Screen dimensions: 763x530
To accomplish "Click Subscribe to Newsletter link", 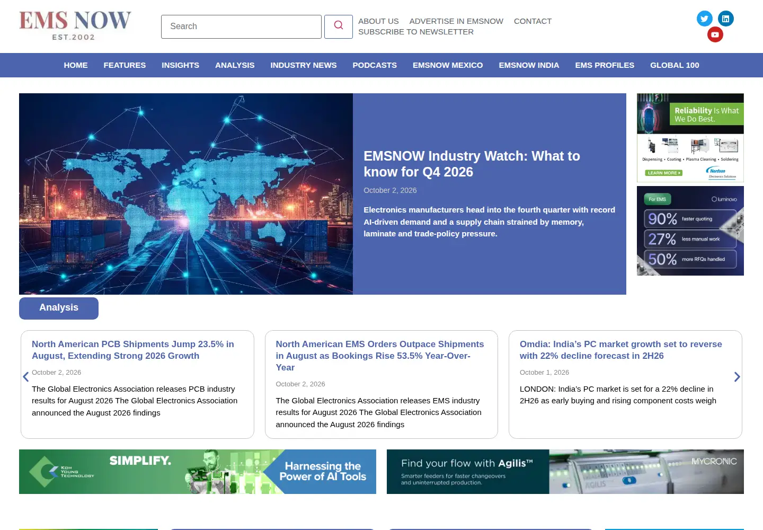I will 416,32.
